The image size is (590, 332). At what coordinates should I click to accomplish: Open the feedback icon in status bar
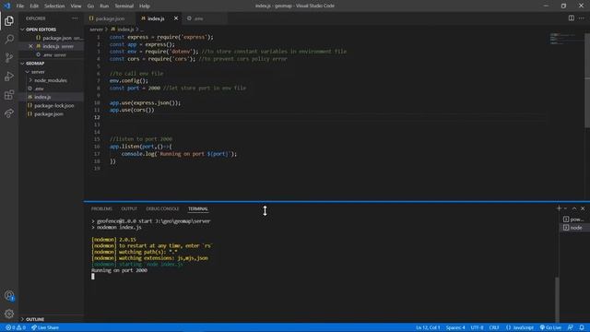[x=571, y=327]
